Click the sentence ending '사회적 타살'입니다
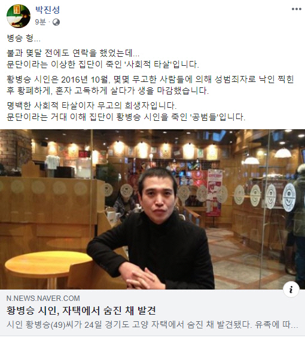 pyautogui.click(x=103, y=65)
